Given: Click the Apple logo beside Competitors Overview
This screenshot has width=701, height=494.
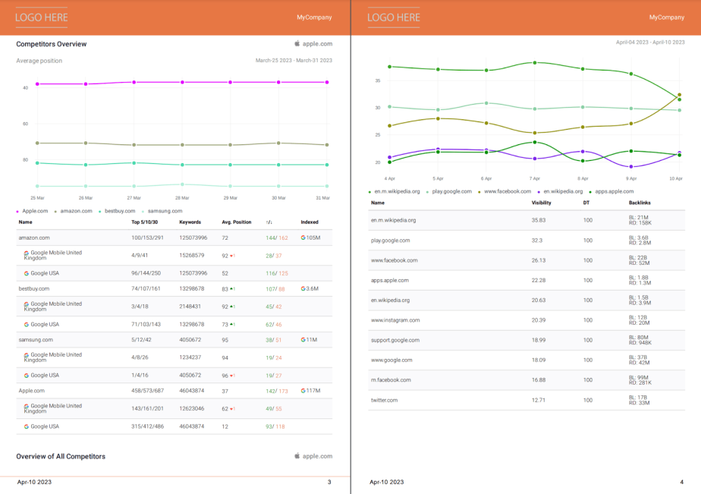Looking at the screenshot, I should click(x=297, y=43).
